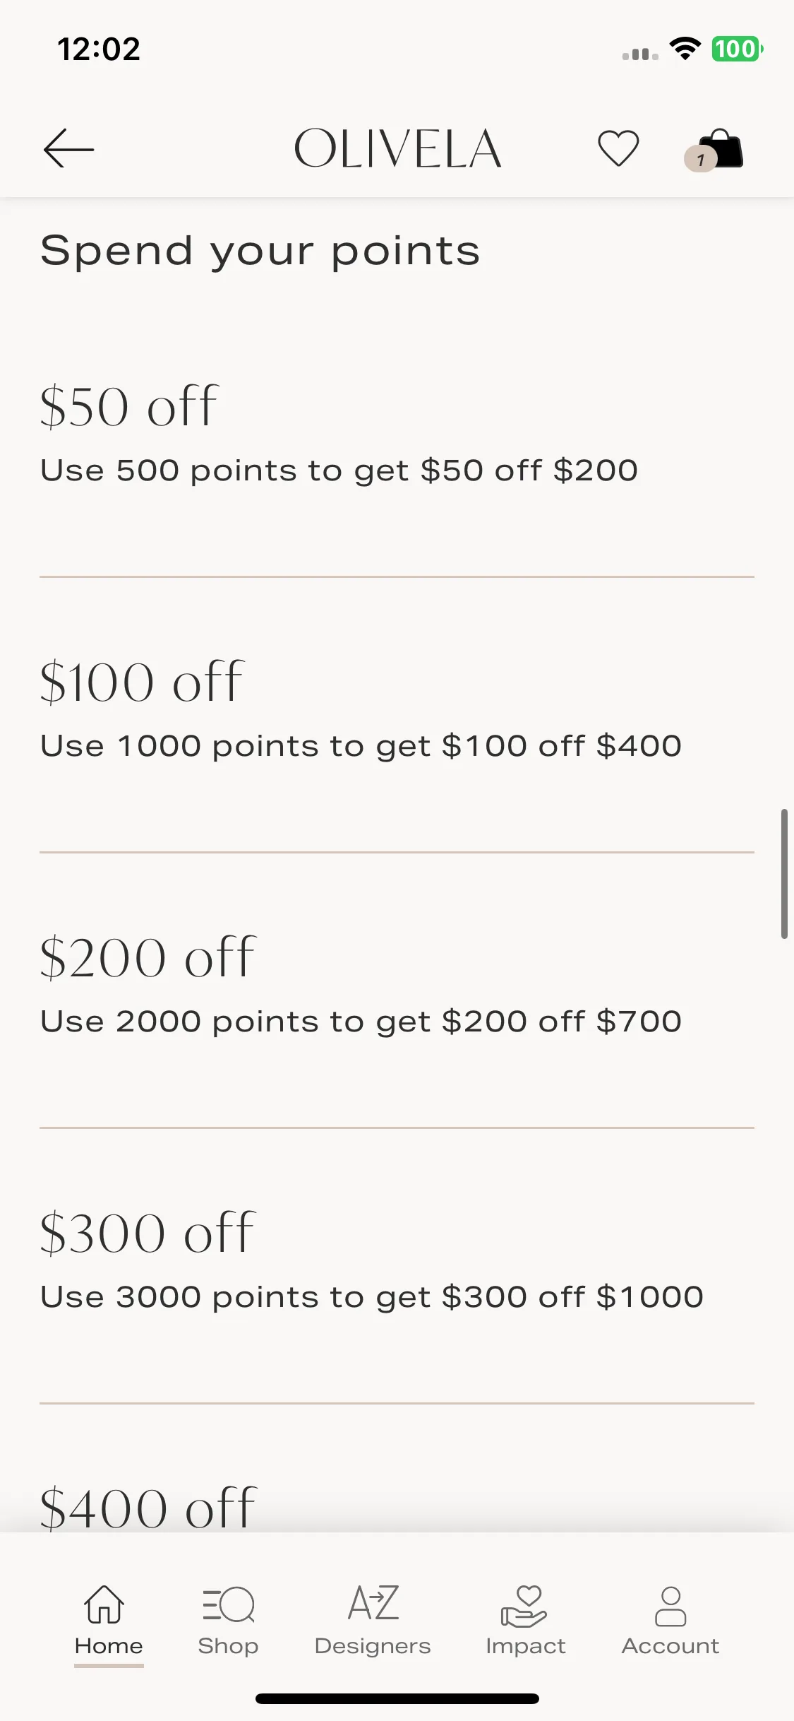This screenshot has width=794, height=1721.
Task: Tap the back arrow icon
Action: [68, 148]
